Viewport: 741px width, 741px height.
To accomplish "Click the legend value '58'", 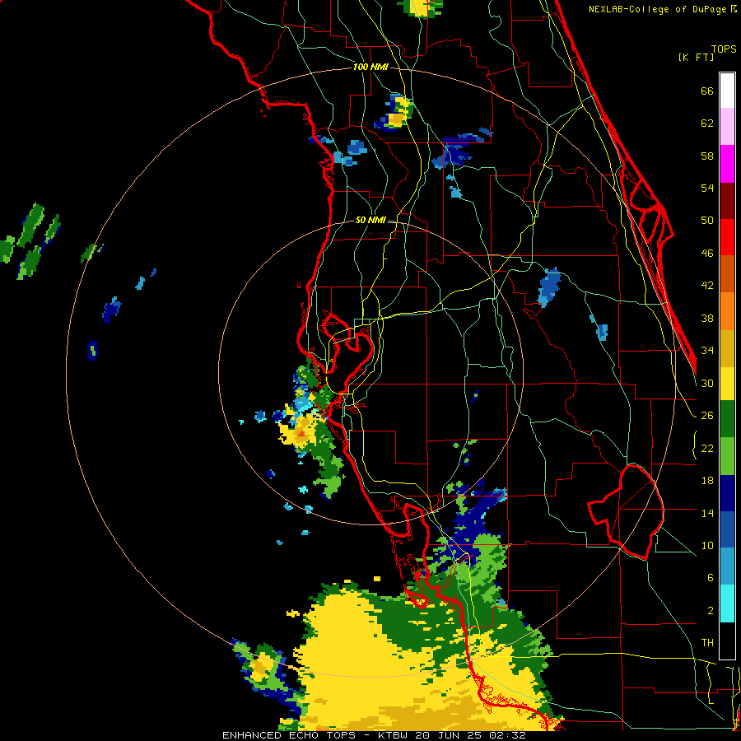I will click(707, 156).
